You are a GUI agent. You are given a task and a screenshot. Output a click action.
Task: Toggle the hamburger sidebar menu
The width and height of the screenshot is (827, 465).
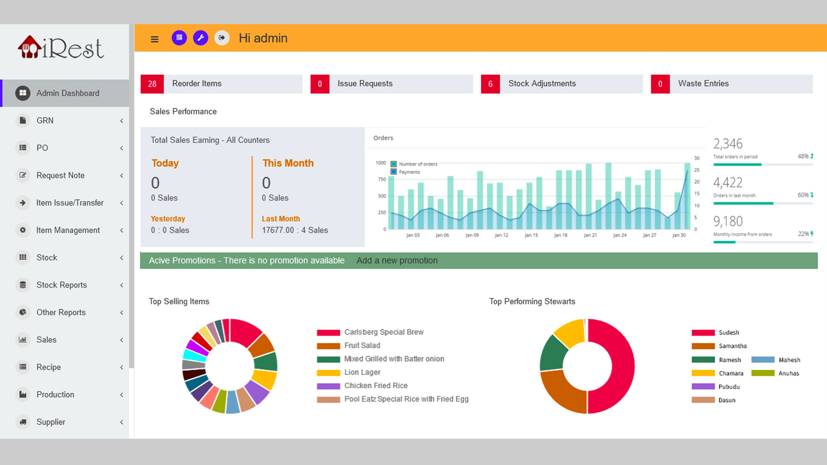point(155,39)
